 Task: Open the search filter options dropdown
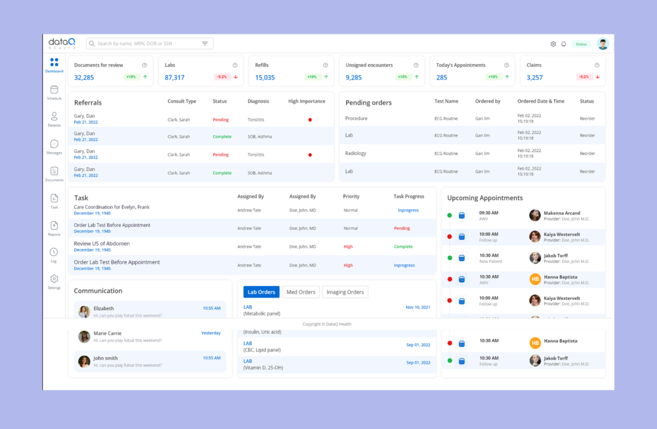coord(205,44)
